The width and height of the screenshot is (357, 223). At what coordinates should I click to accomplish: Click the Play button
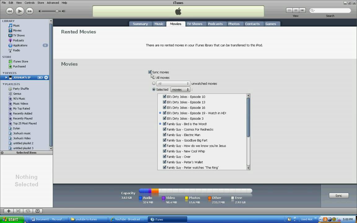(x=20, y=11)
